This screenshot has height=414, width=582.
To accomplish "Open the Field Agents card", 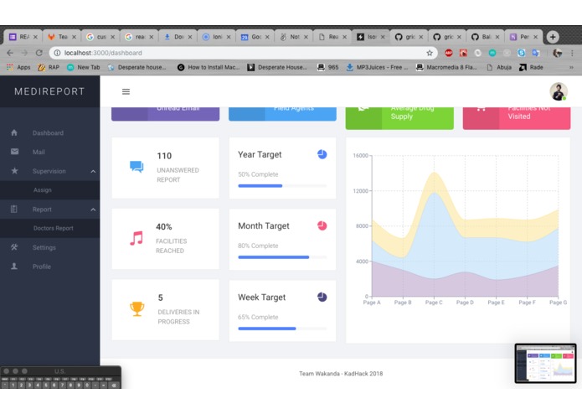I will pos(282,114).
